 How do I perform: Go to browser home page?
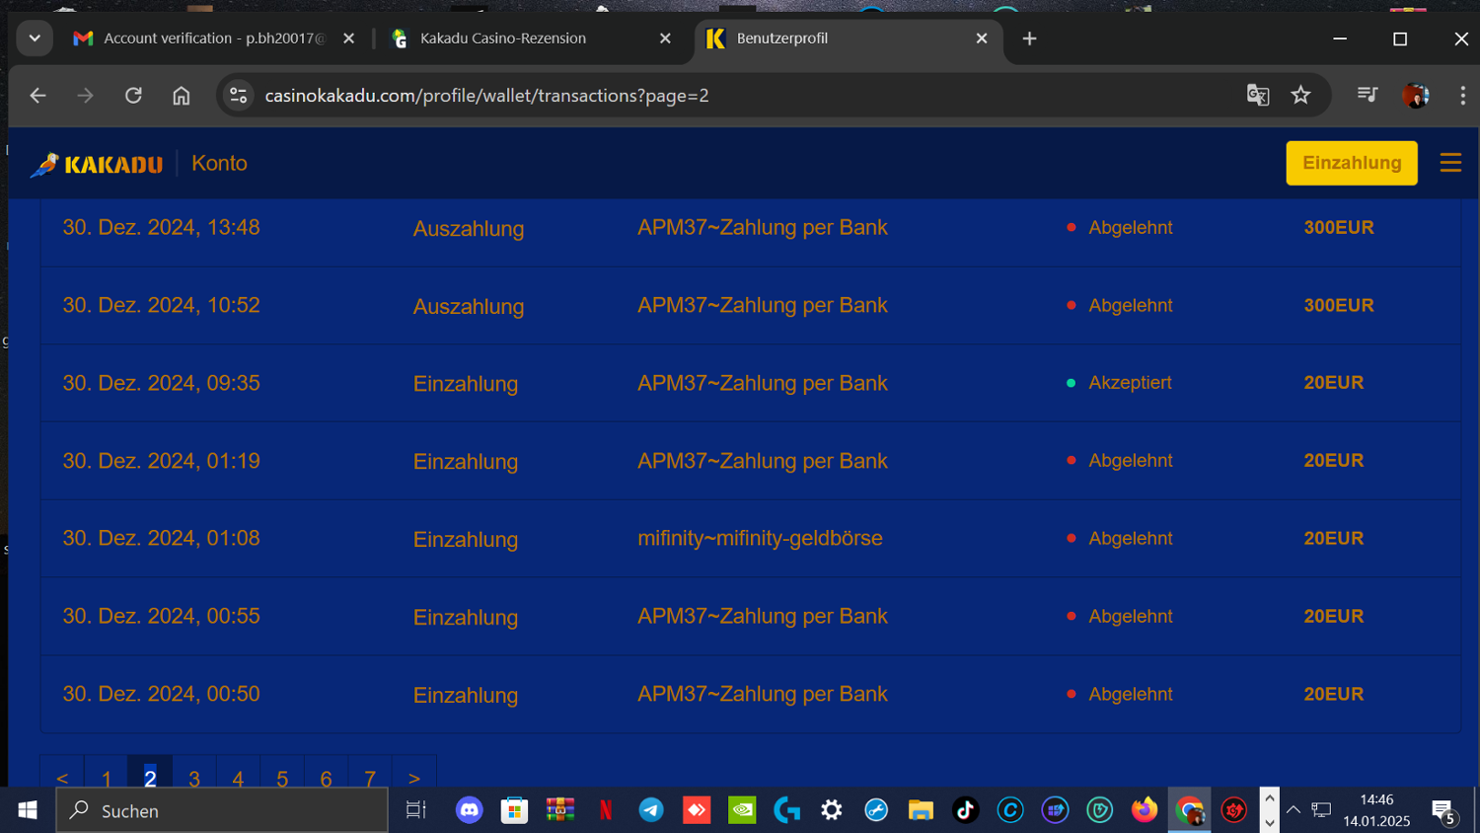click(182, 96)
